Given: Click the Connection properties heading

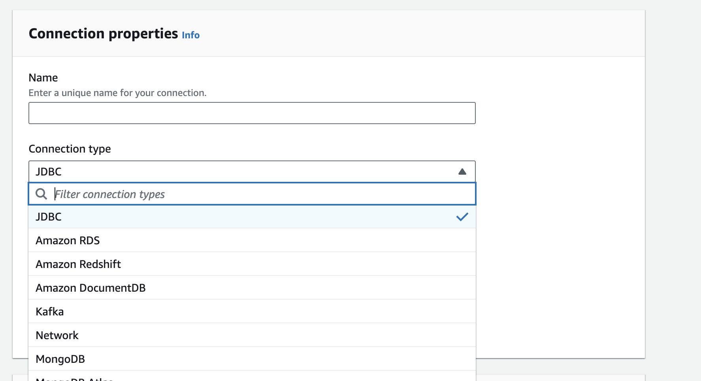Looking at the screenshot, I should pos(103,34).
